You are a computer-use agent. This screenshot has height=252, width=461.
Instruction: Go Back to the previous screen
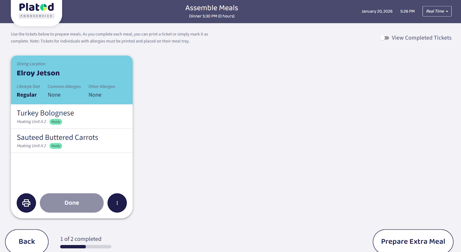[27, 241]
